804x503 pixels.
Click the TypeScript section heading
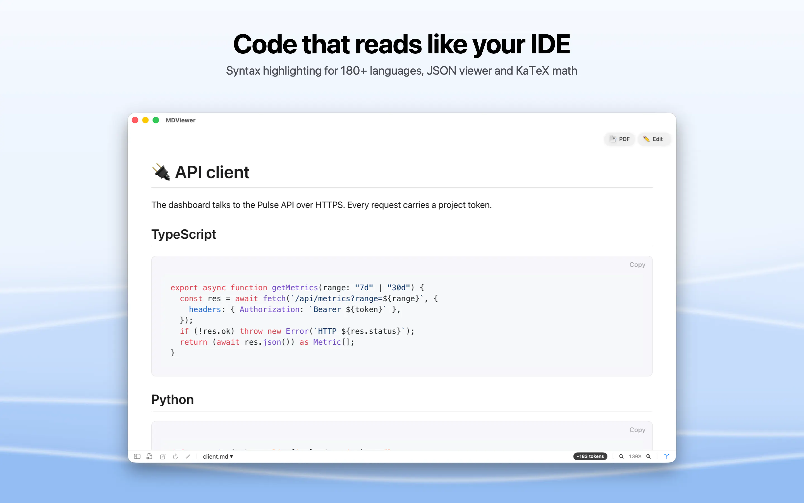184,234
